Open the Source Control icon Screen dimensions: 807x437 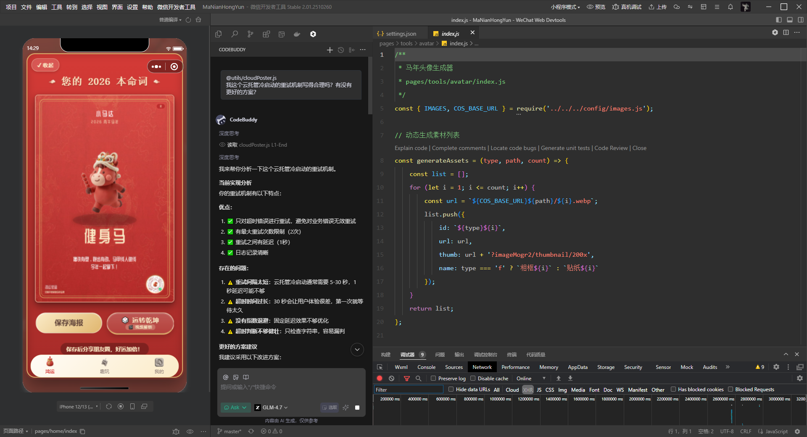point(251,34)
